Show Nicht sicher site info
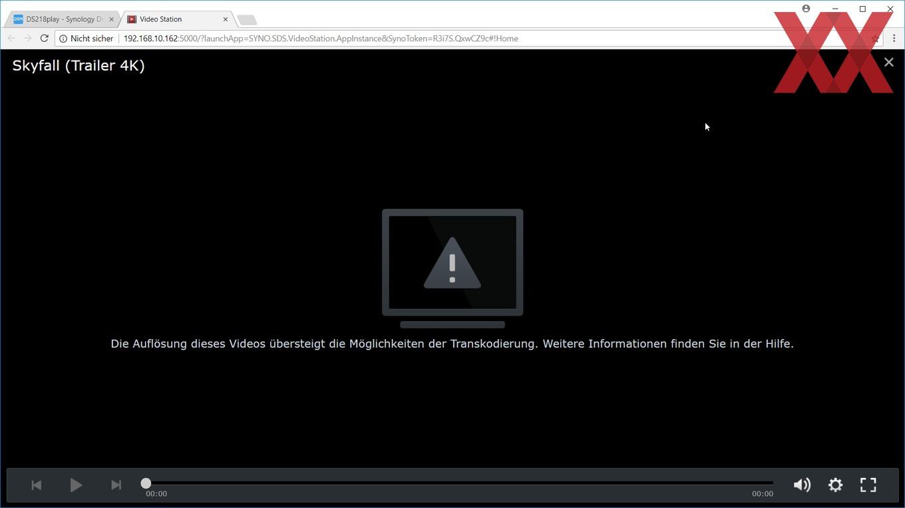Screen dimensions: 905x508 click(86, 39)
